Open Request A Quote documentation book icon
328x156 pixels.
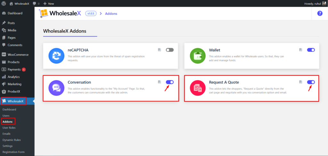pyautogui.click(x=301, y=82)
